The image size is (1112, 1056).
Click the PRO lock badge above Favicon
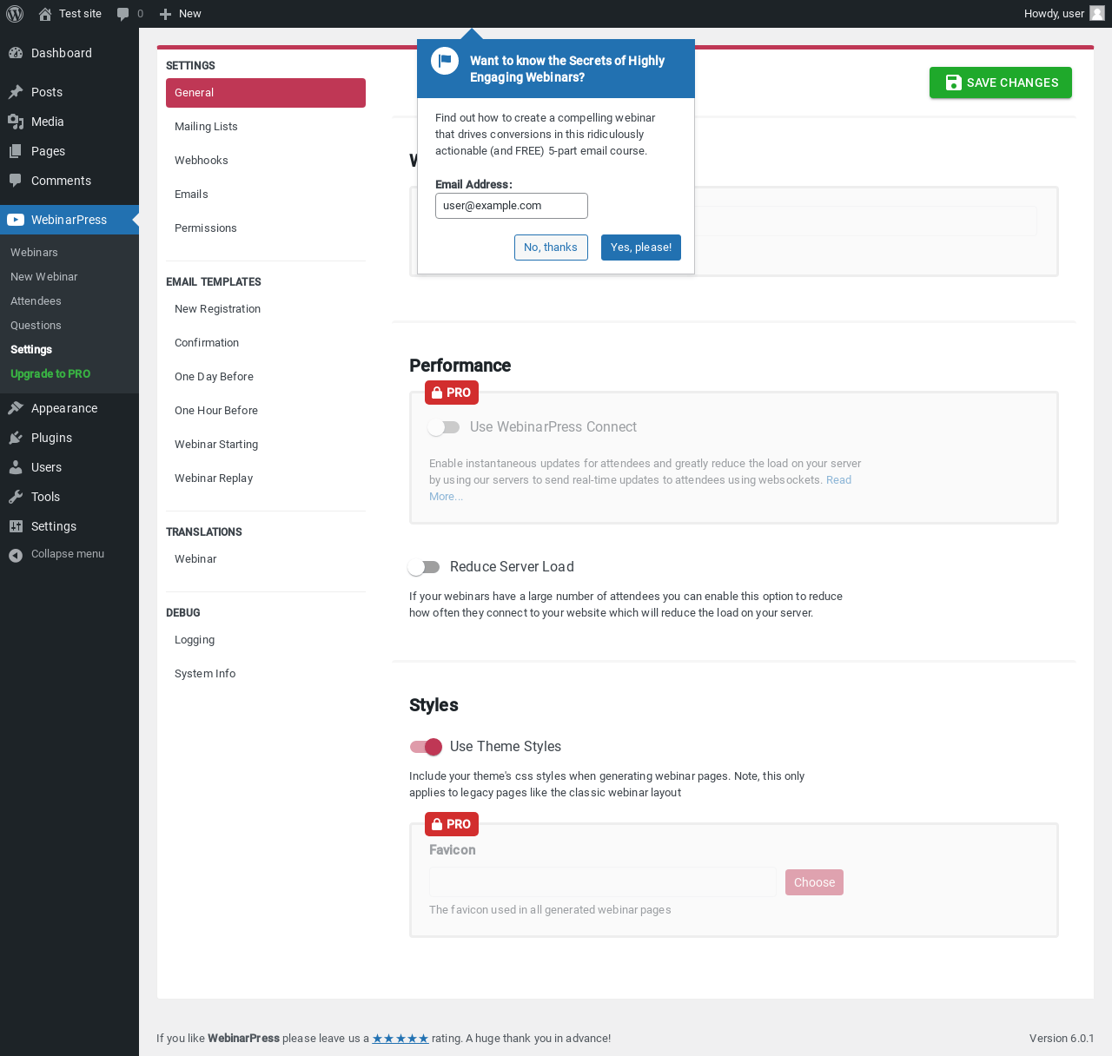(452, 824)
